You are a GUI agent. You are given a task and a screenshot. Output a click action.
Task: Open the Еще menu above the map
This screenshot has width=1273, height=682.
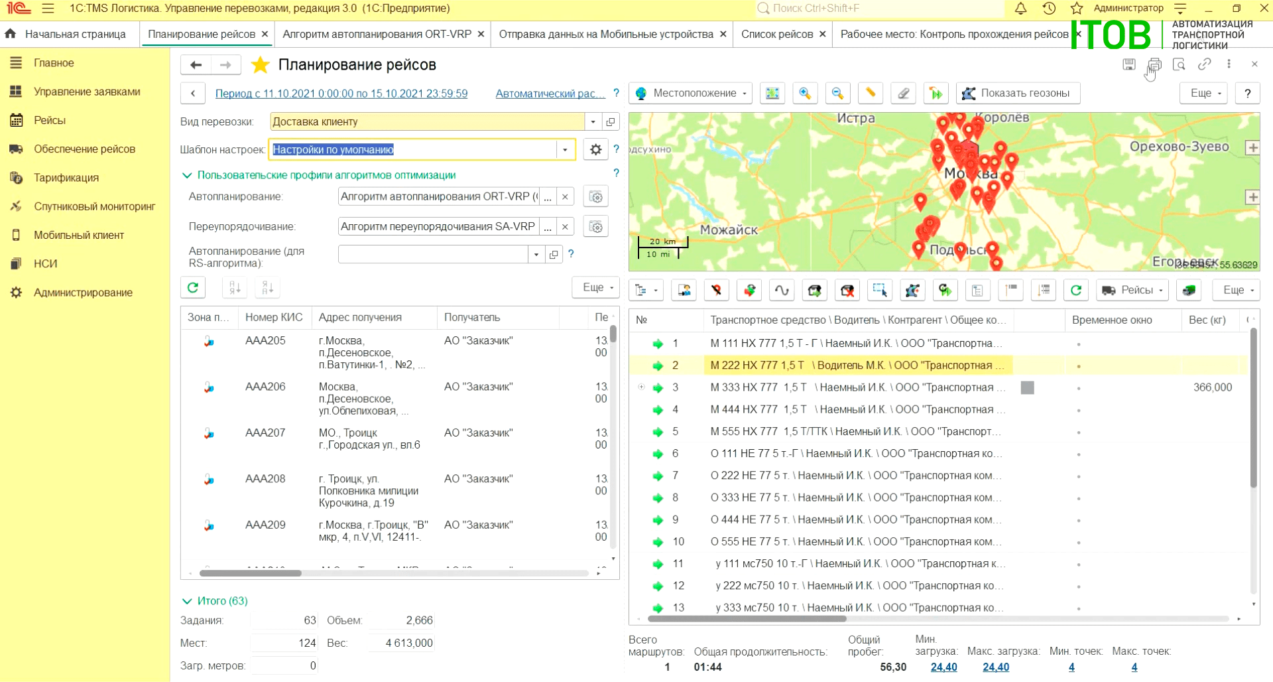(1204, 94)
